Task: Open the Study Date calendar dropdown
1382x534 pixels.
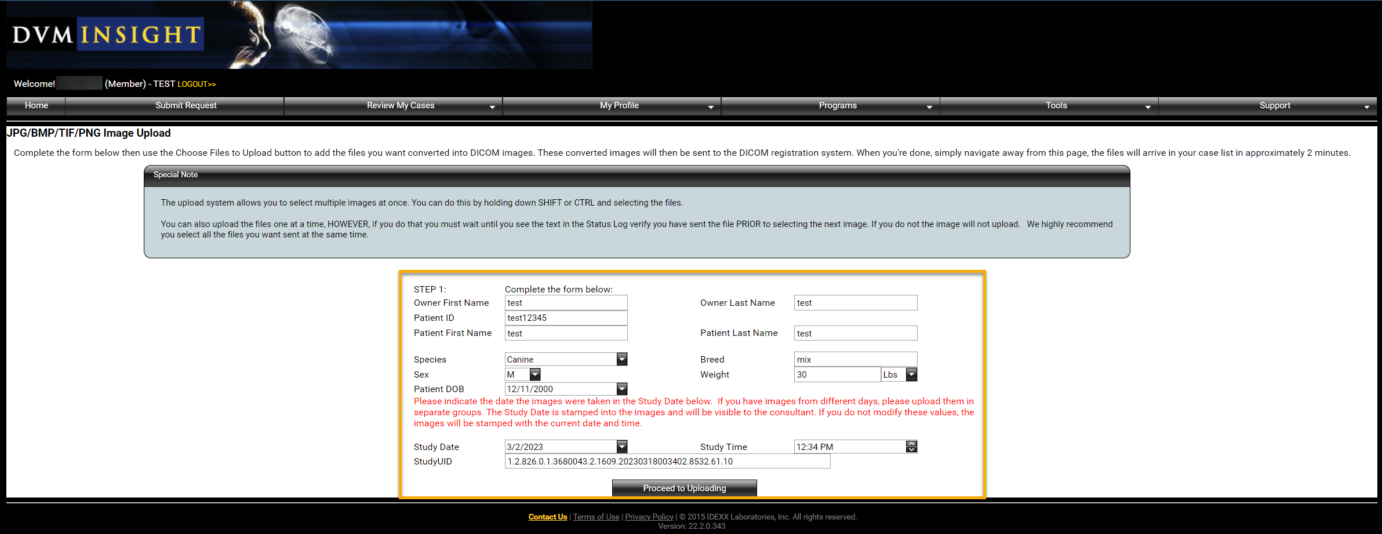Action: click(621, 447)
